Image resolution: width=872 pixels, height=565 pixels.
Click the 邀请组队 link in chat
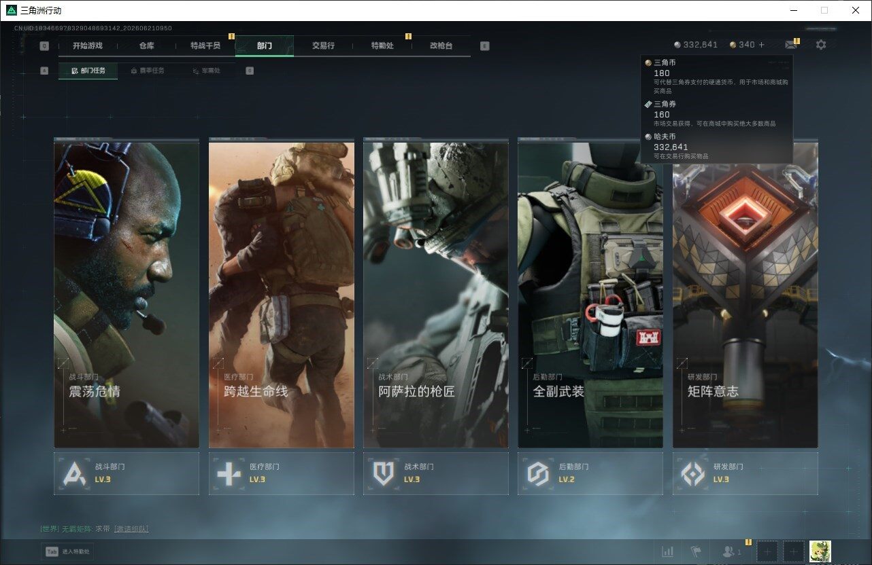tap(131, 528)
